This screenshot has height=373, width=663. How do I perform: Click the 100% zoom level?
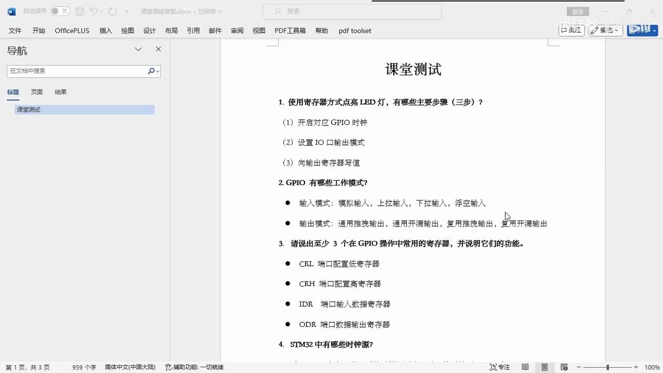point(652,367)
